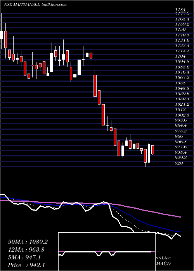The height and width of the screenshot is (271, 194).
Task: Select the 1168.4 price axis label
Action: 182,19
